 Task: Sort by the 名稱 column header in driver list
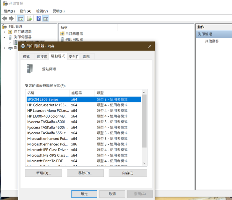pos(47,93)
